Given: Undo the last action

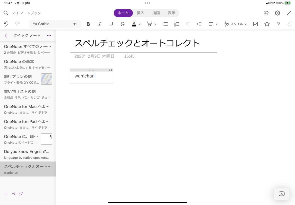Looking at the screenshot, I should coord(6,24).
